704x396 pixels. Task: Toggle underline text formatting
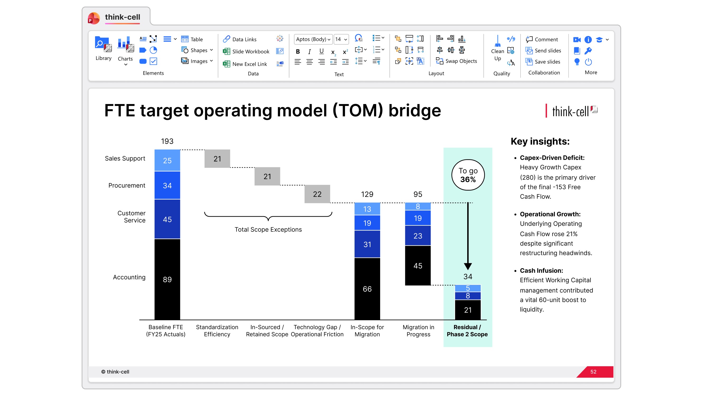(322, 51)
